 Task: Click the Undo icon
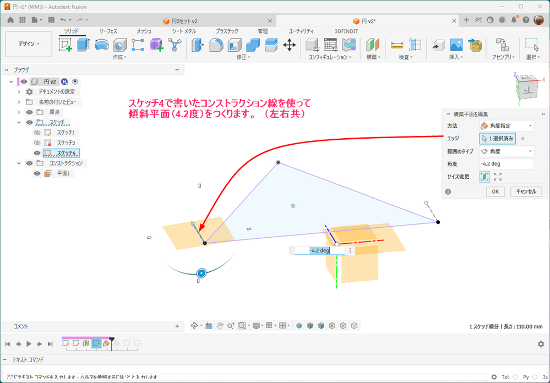pyautogui.click(x=63, y=20)
